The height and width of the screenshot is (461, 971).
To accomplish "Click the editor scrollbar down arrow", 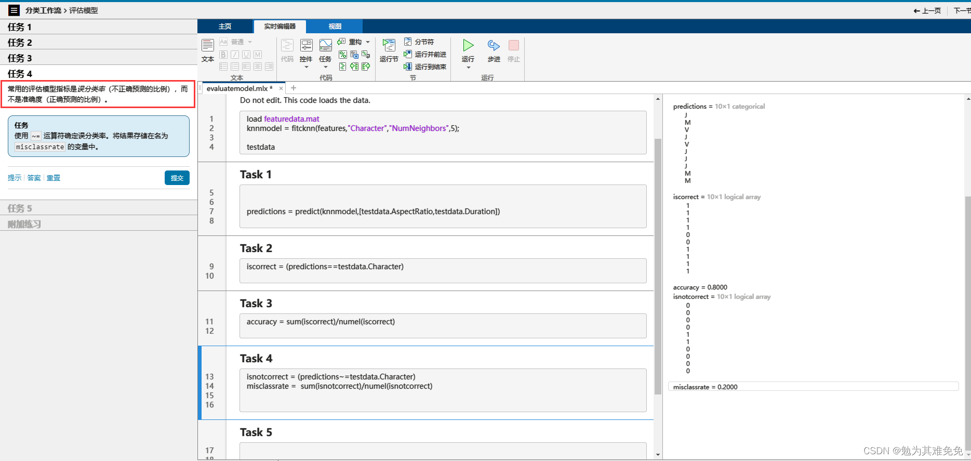I will pyautogui.click(x=658, y=455).
